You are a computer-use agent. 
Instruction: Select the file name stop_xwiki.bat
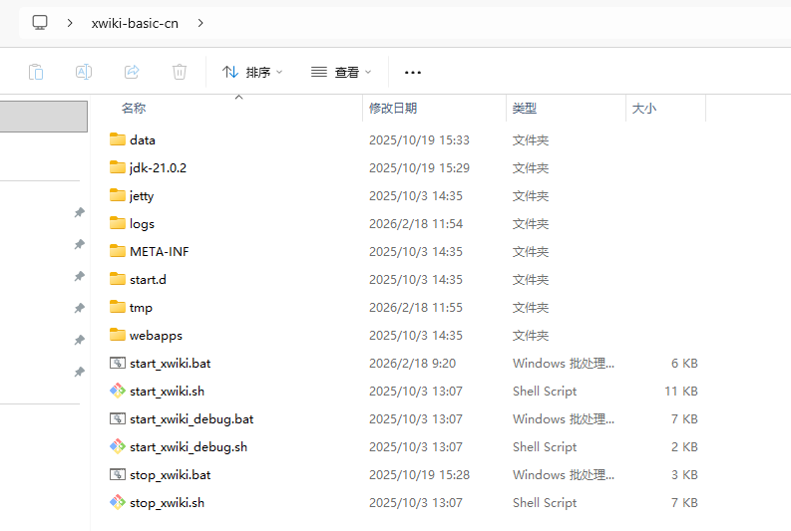coord(170,475)
